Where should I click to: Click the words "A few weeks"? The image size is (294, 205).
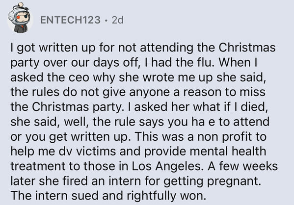(243, 166)
